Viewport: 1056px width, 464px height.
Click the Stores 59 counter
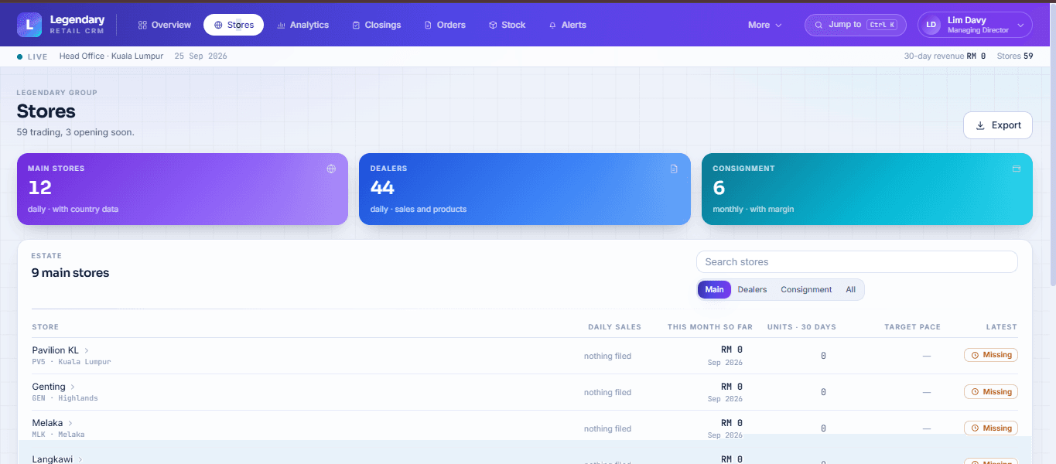(x=1015, y=56)
